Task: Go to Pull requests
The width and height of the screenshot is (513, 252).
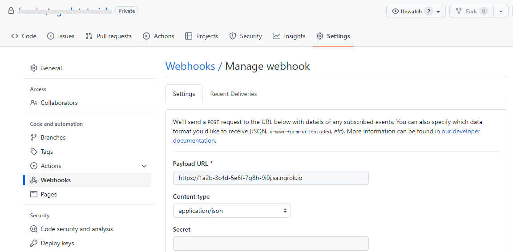Action: coord(109,36)
